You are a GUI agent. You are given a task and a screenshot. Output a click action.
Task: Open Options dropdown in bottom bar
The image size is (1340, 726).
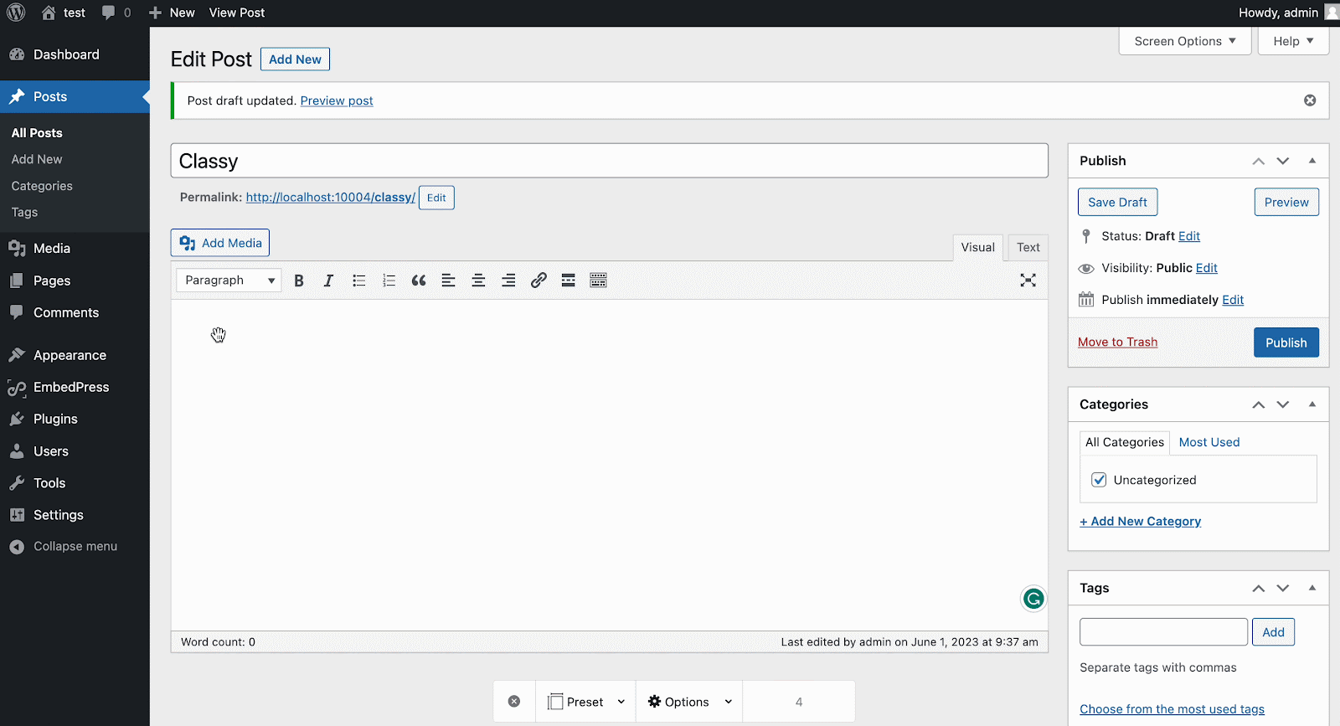pyautogui.click(x=690, y=702)
